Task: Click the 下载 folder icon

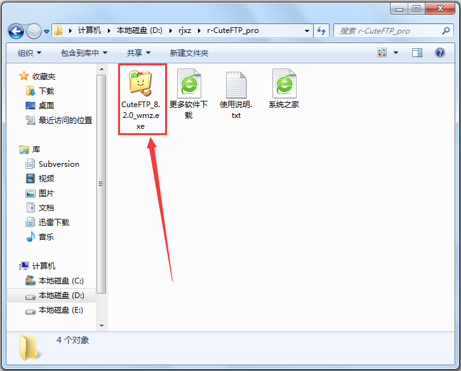Action: pos(30,91)
